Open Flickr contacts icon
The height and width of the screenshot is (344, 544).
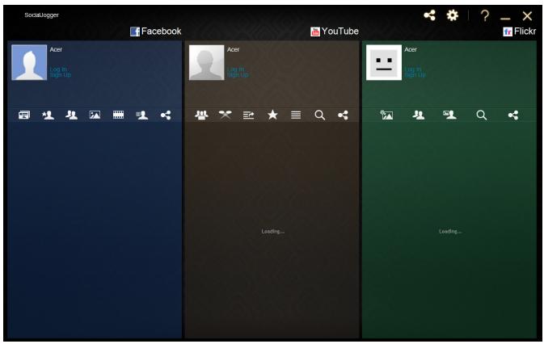coord(419,115)
